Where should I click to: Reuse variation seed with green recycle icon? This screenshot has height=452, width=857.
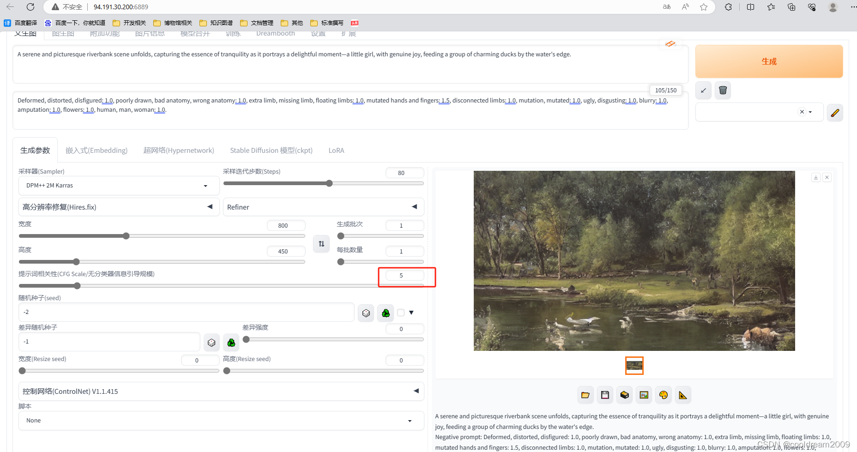[x=231, y=343]
